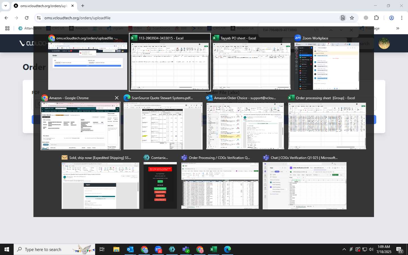This screenshot has height=255, width=408.
Task: Click the Comtanix app icon in switcher
Action: tap(146, 158)
